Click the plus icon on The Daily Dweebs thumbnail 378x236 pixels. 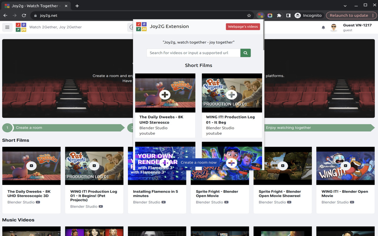[x=165, y=94]
